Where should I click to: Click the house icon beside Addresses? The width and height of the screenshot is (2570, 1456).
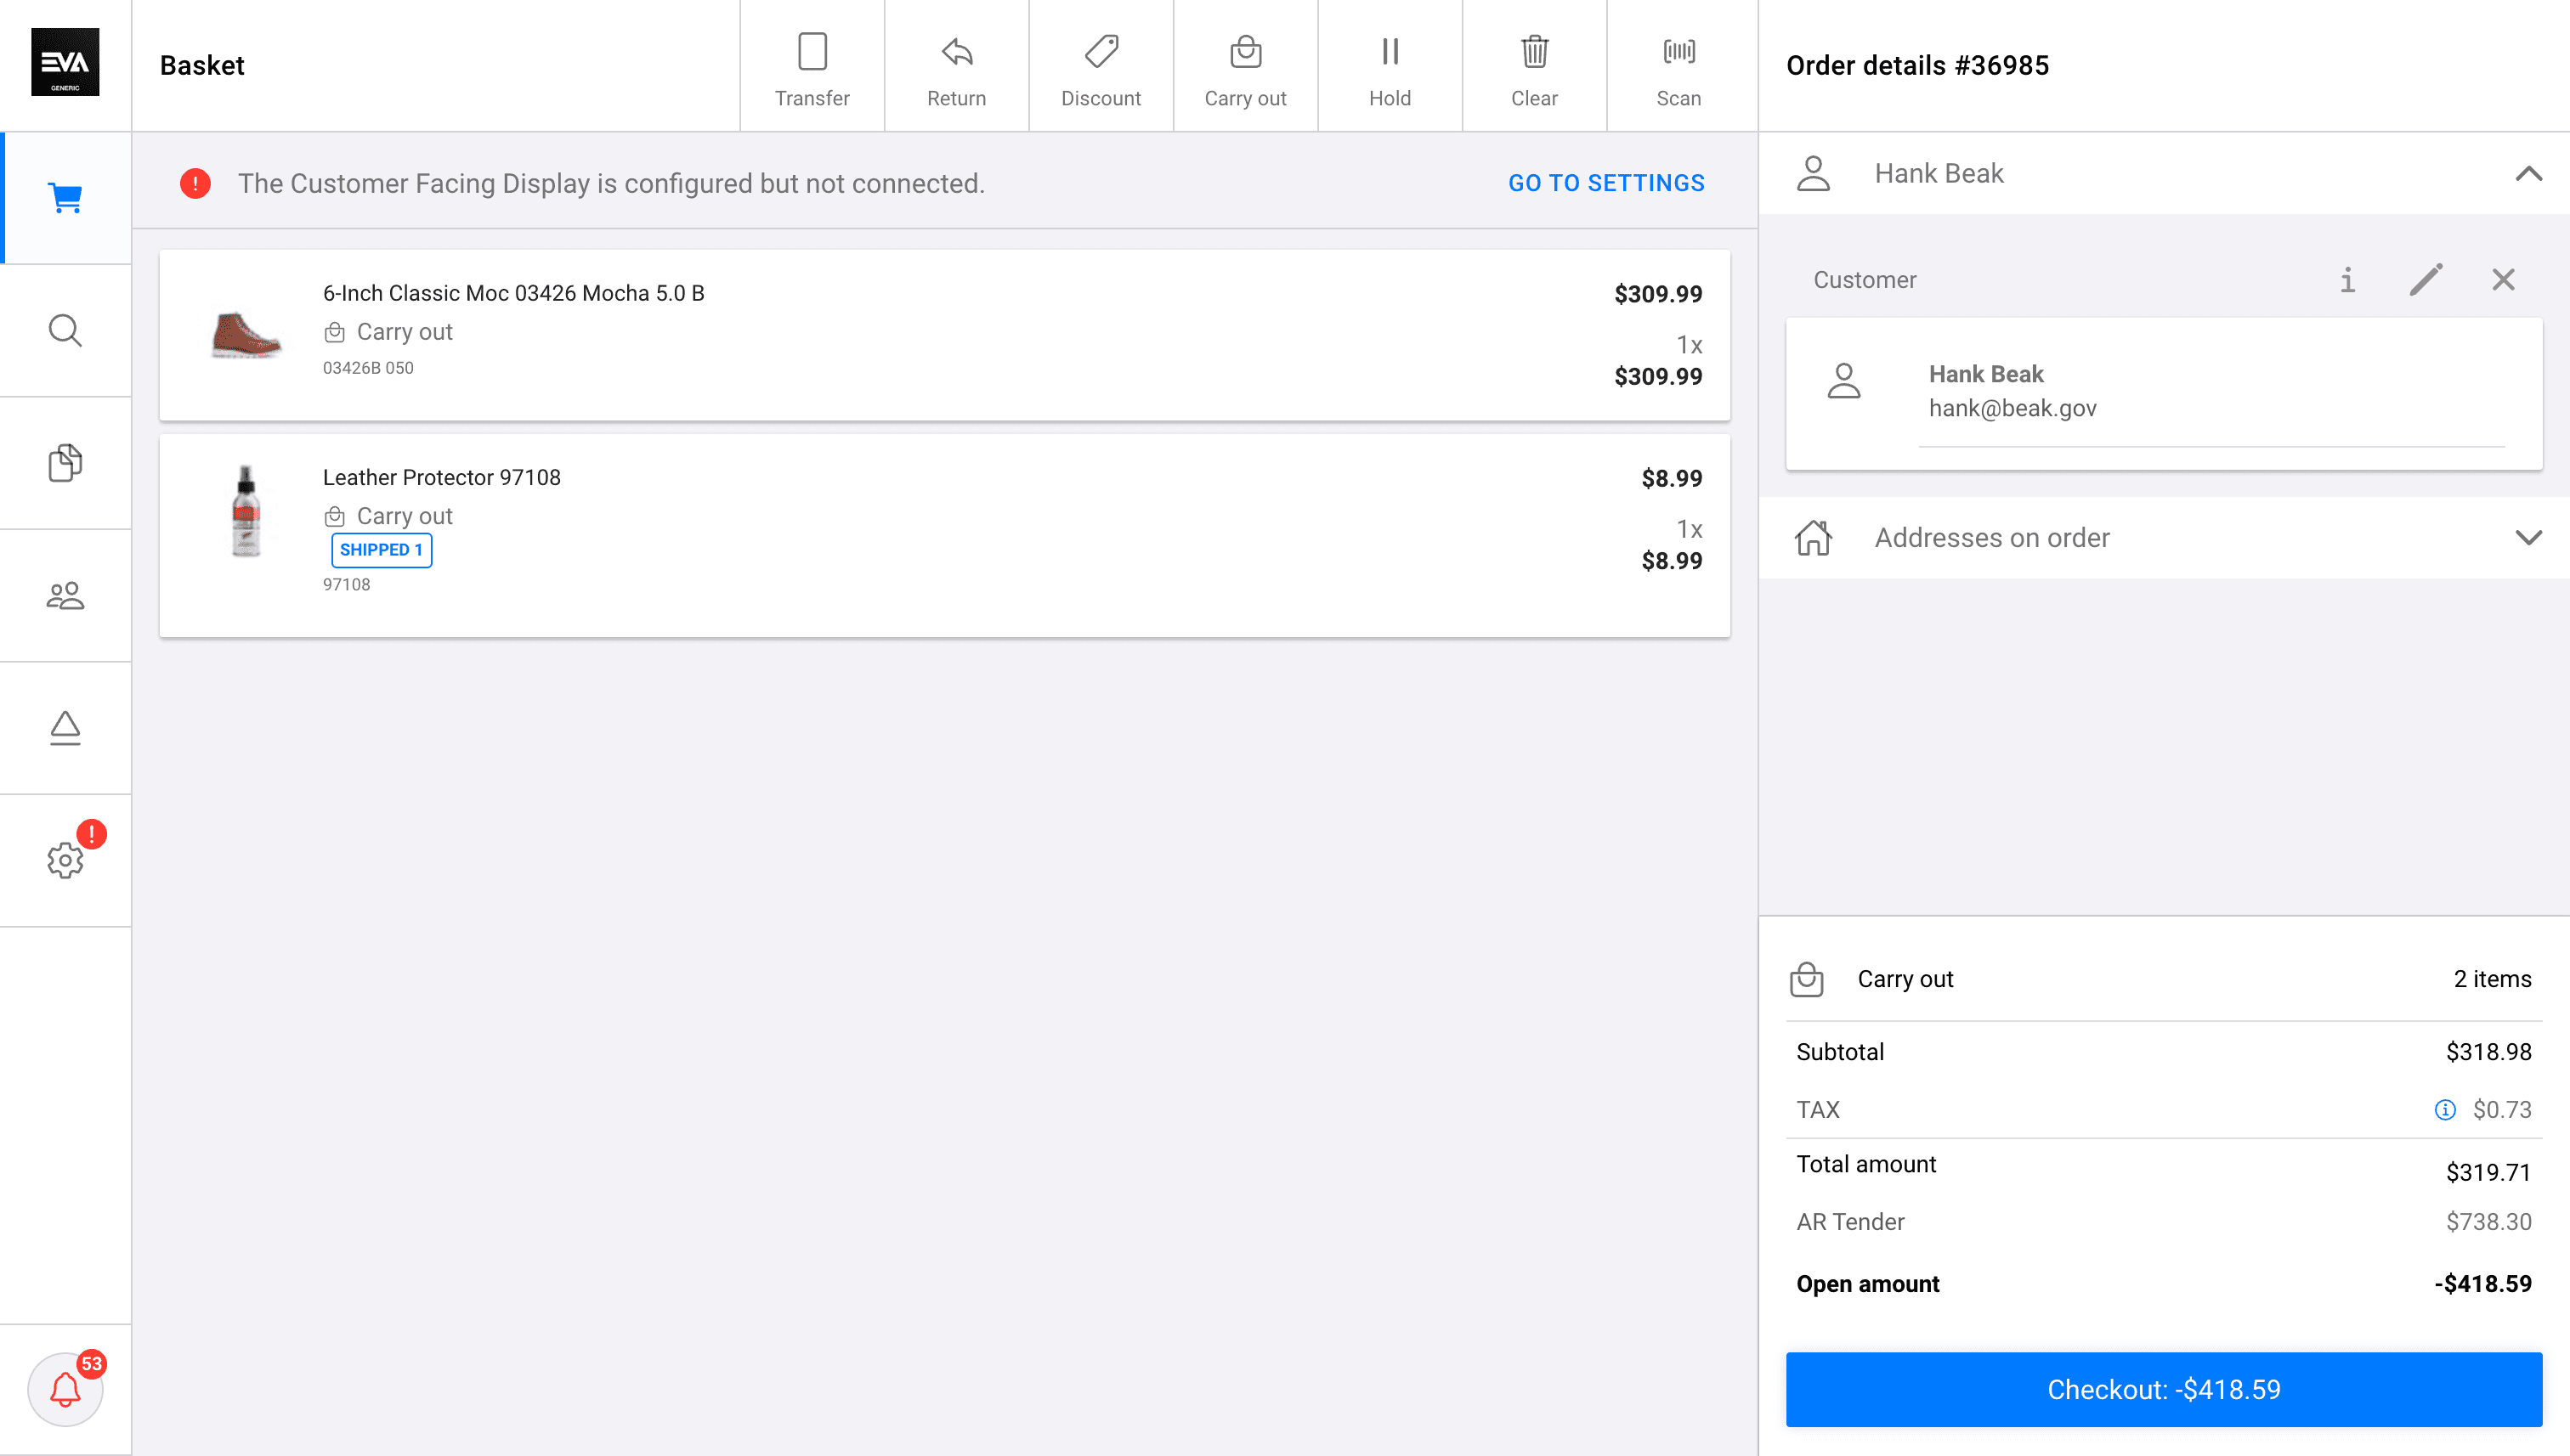pyautogui.click(x=1813, y=538)
